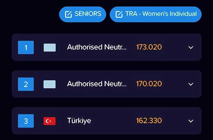Image resolution: width=213 pixels, height=140 pixels.
Task: Click the 170.020 score
Action: click(x=149, y=84)
